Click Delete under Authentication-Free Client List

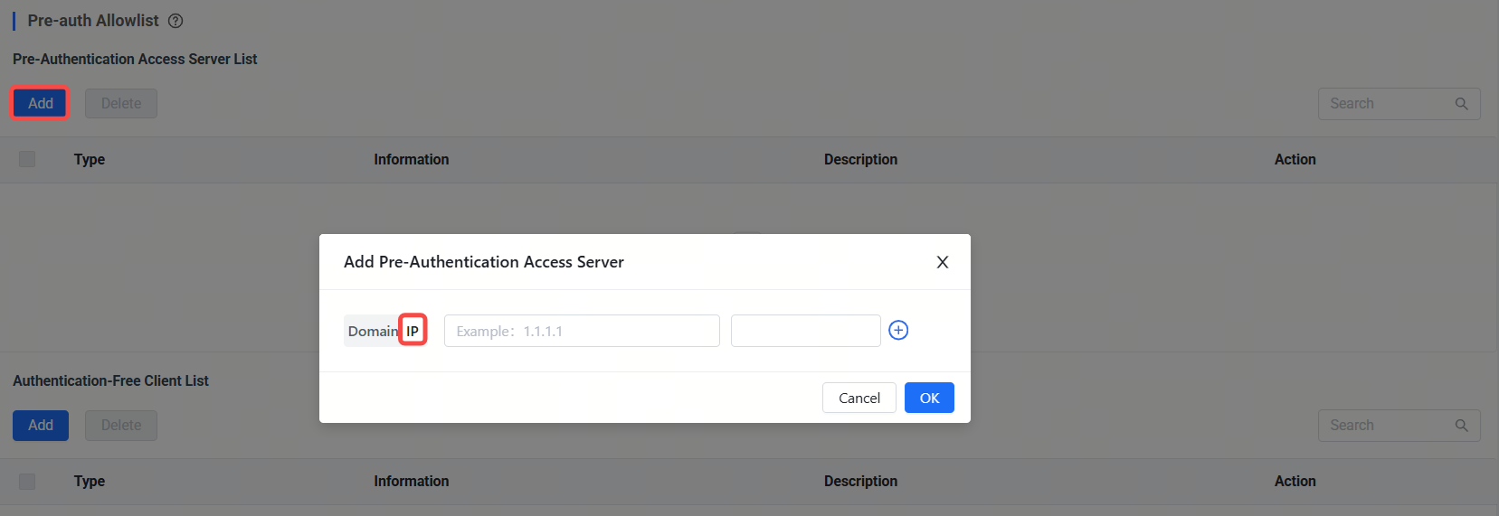(121, 425)
